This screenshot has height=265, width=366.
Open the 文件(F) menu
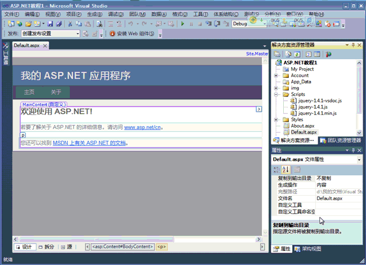[x=12, y=14]
